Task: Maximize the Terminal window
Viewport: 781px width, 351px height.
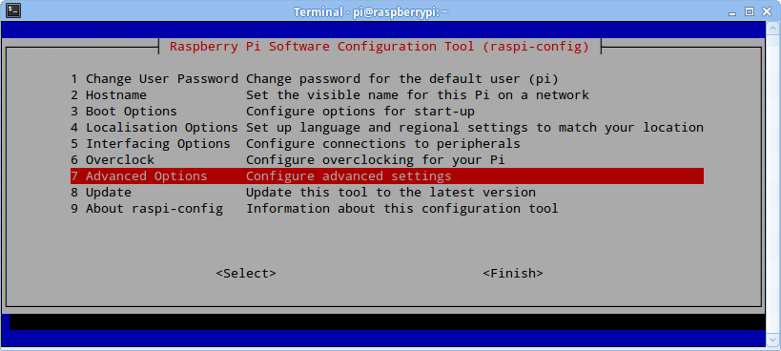Action: 750,11
